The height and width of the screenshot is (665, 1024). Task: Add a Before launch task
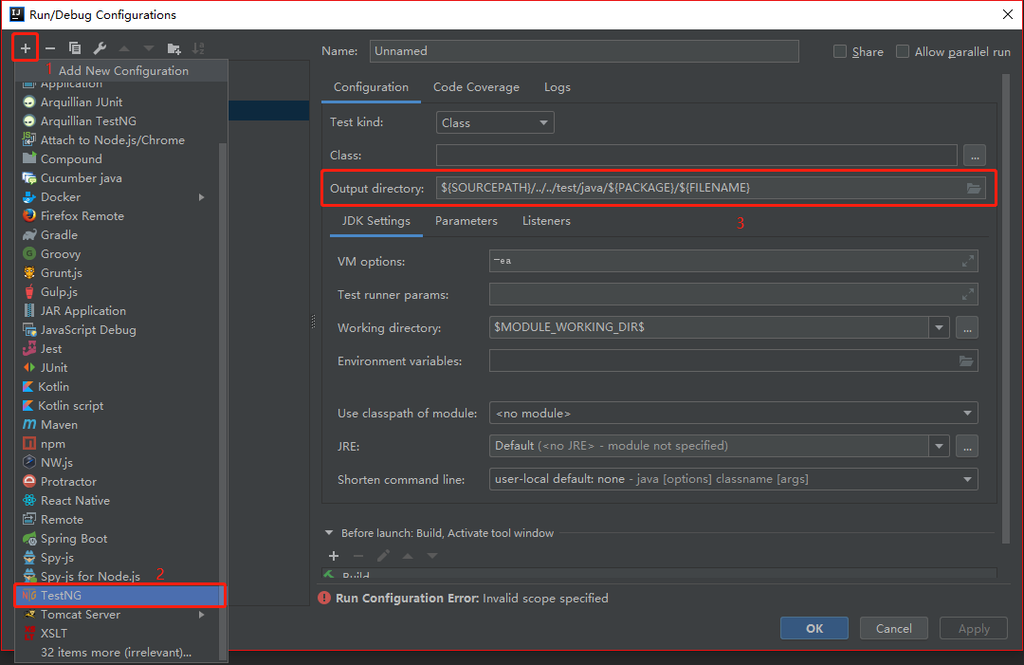coord(334,556)
